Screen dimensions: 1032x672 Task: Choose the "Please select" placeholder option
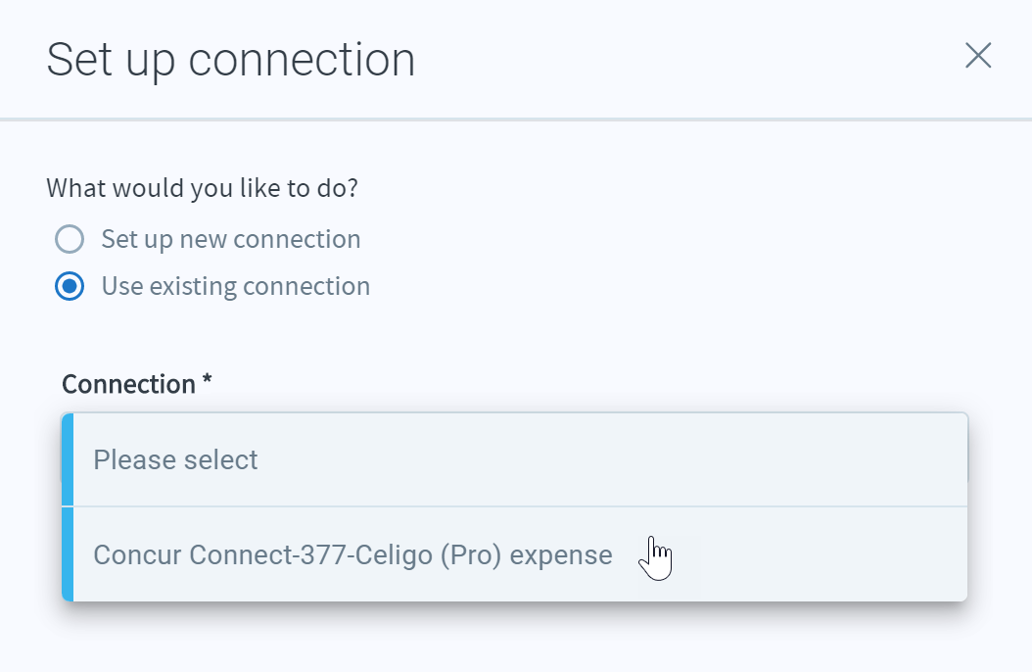[x=515, y=459]
